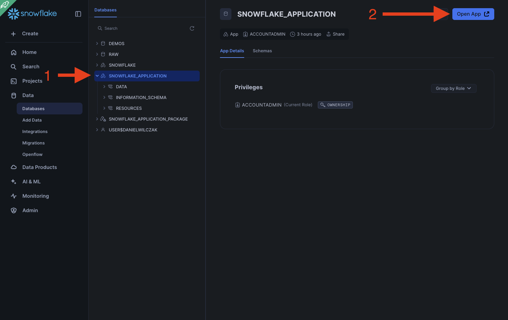
Task: Expand the SNOWFLAKE database node
Action: click(x=97, y=65)
